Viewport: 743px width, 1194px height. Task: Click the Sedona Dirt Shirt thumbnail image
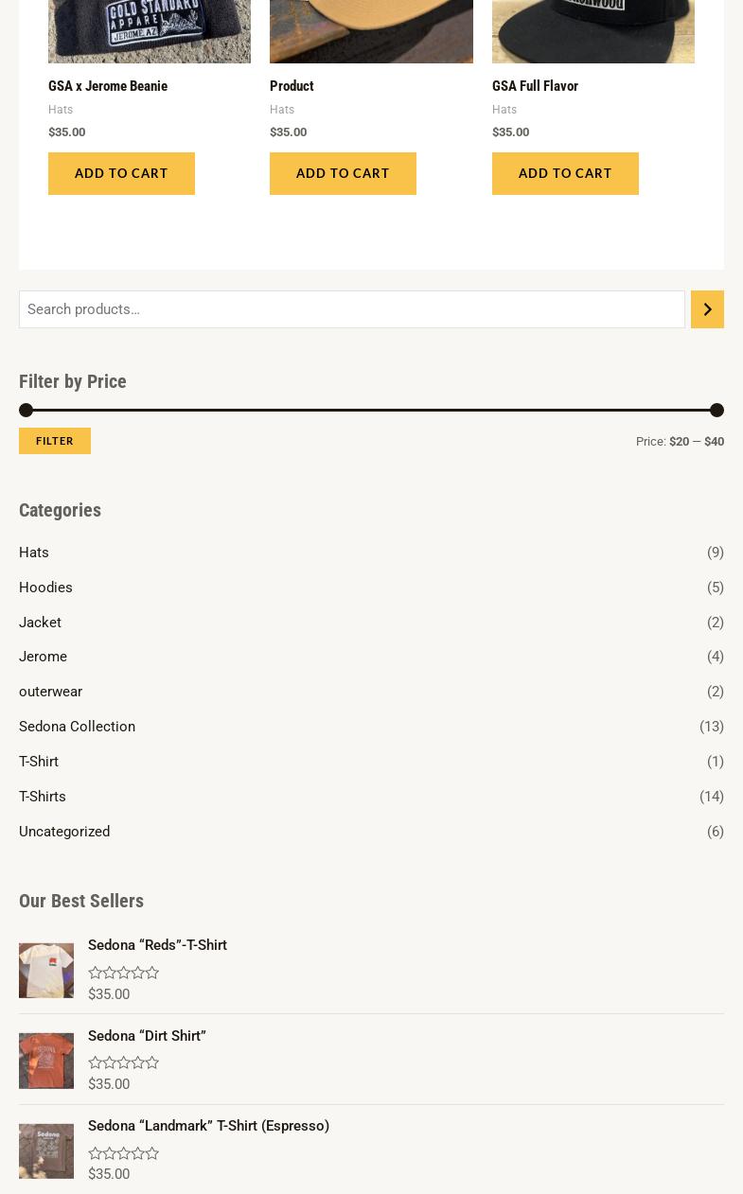tap(46, 1061)
